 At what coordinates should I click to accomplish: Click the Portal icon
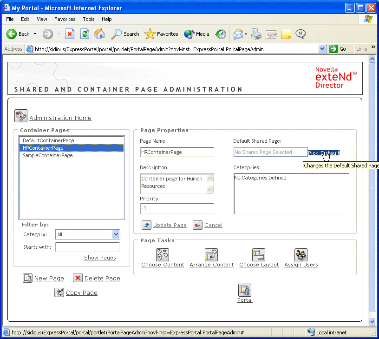[245, 290]
